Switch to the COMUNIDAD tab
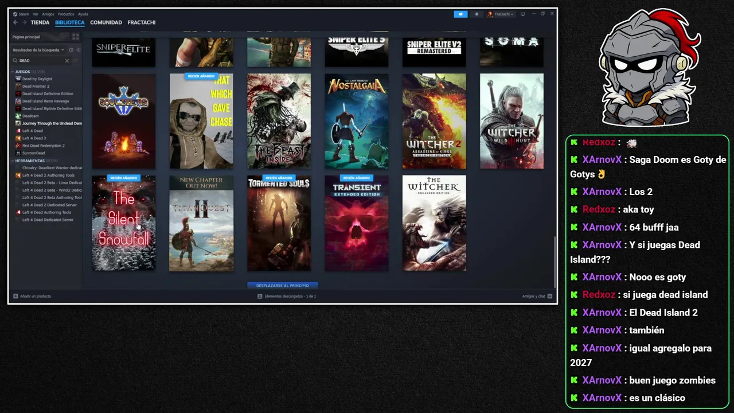734x413 pixels. click(106, 22)
